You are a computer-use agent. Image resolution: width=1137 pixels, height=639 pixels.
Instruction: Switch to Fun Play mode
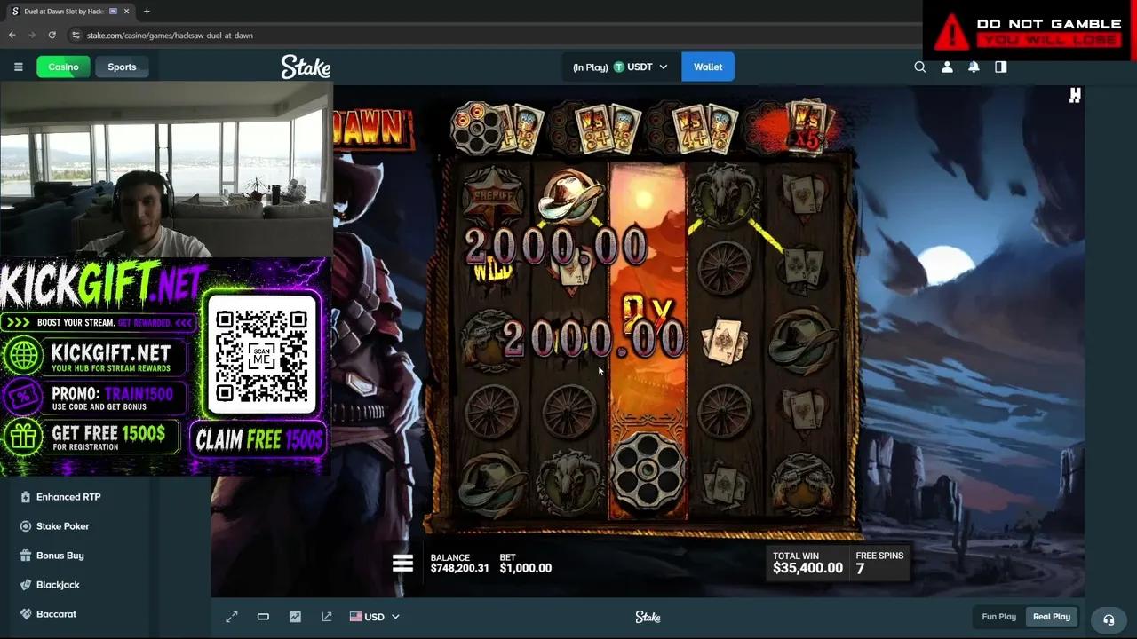click(998, 617)
